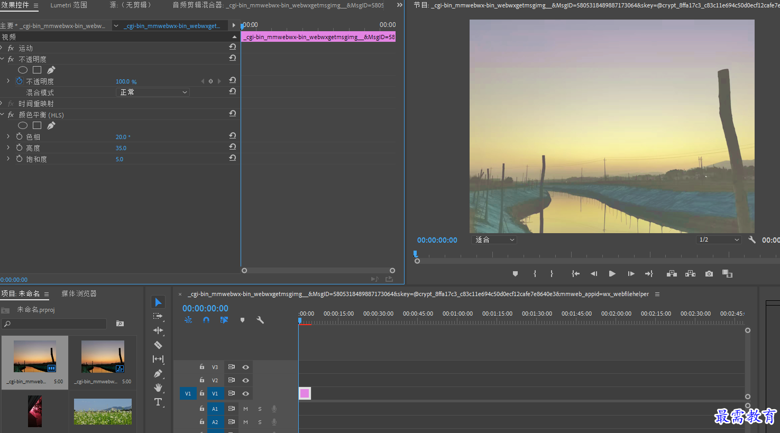Screen dimensions: 780x433
Task: Toggle Opacity animation stopwatch
Action: coord(20,81)
